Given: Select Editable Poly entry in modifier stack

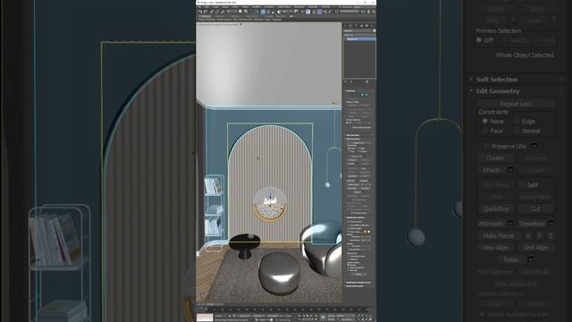Looking at the screenshot, I should point(360,39).
